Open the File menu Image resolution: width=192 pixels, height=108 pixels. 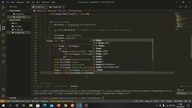[x=7, y=2]
